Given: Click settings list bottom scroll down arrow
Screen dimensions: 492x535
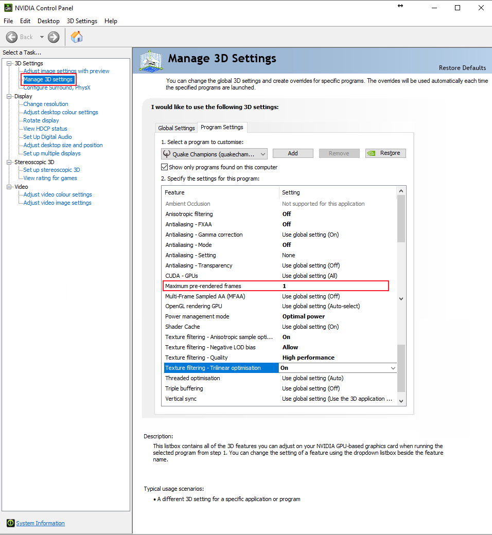Looking at the screenshot, I should [x=401, y=401].
